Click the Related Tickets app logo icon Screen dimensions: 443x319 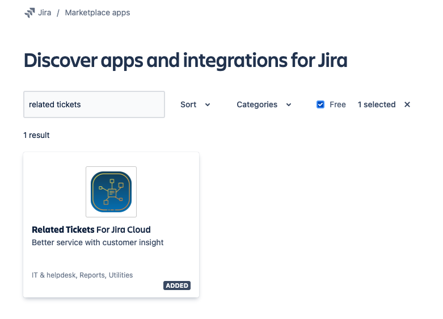point(111,192)
